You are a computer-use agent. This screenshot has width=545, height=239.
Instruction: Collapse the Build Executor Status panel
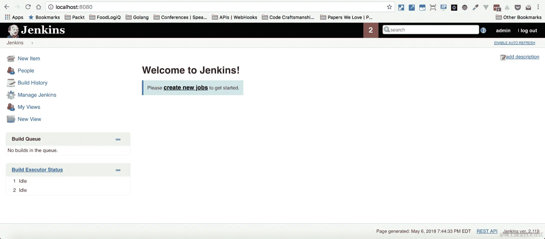pos(118,170)
